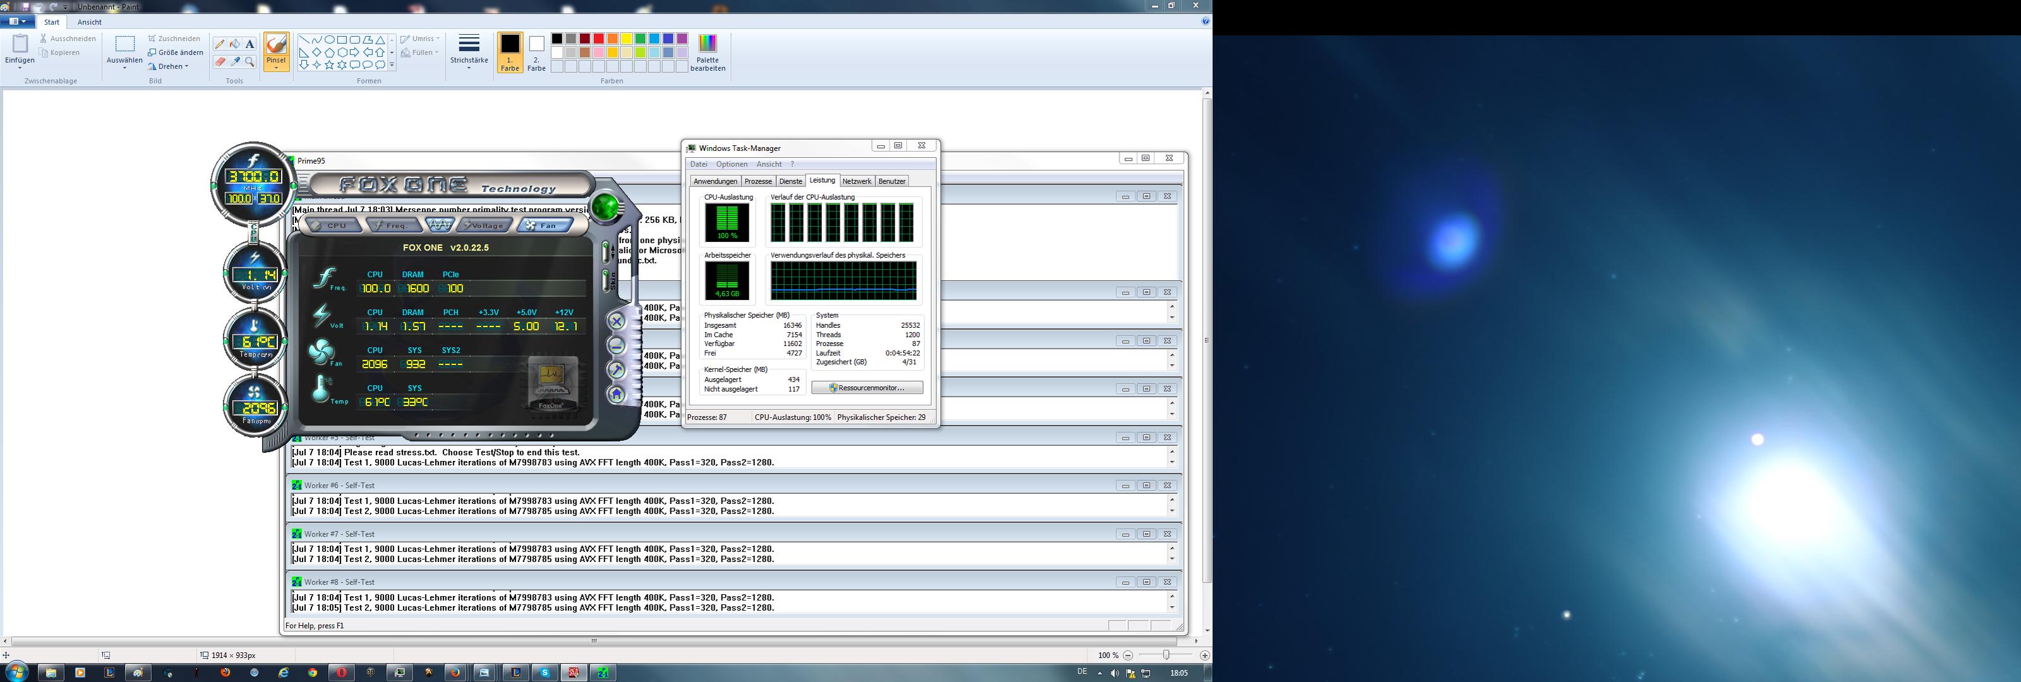Select the five-point star shape
Screen dimensions: 2021x682
click(330, 65)
